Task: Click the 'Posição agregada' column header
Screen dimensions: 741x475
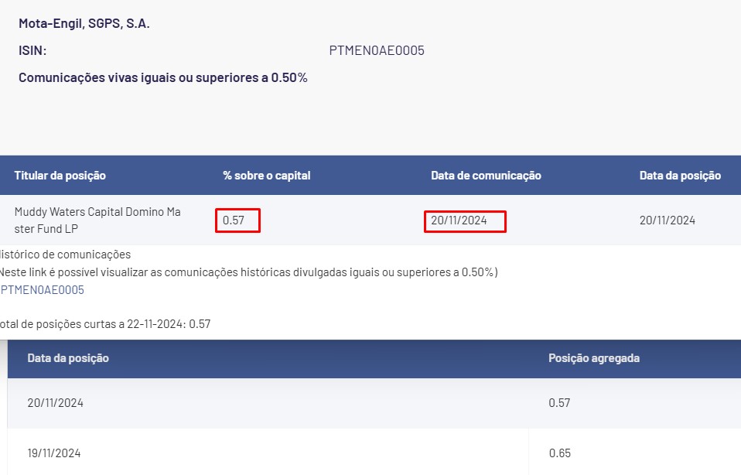Action: click(593, 358)
